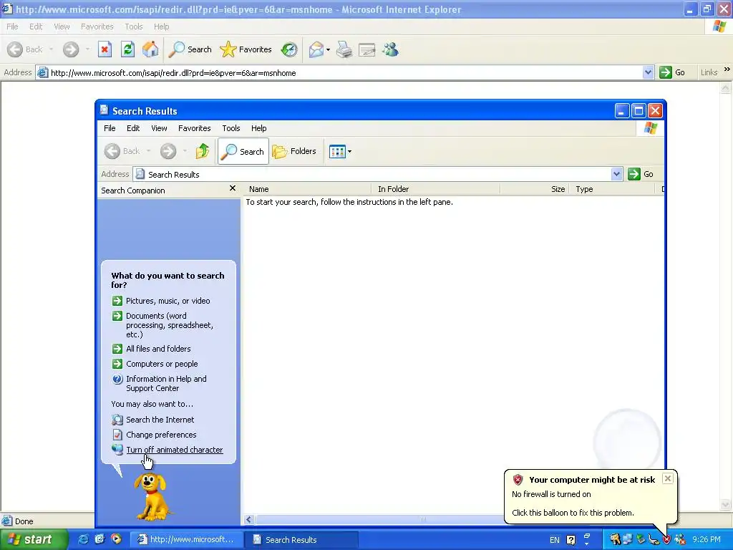Viewport: 733px width, 550px height.
Task: Open Favorites star in Internet Explorer toolbar
Action: [246, 49]
